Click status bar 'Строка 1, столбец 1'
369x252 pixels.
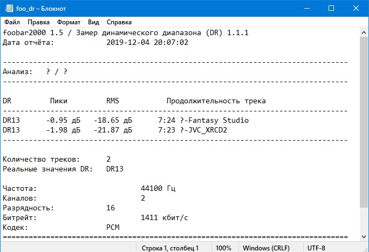tap(170, 248)
